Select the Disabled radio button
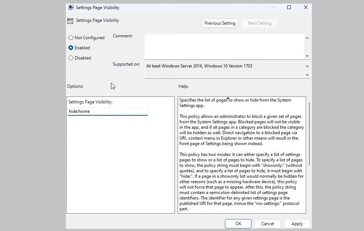 pos(71,58)
